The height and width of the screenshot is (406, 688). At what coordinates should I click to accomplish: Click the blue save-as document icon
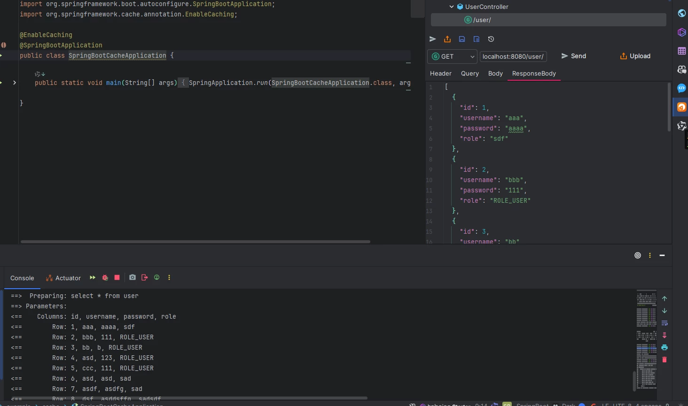pos(477,39)
